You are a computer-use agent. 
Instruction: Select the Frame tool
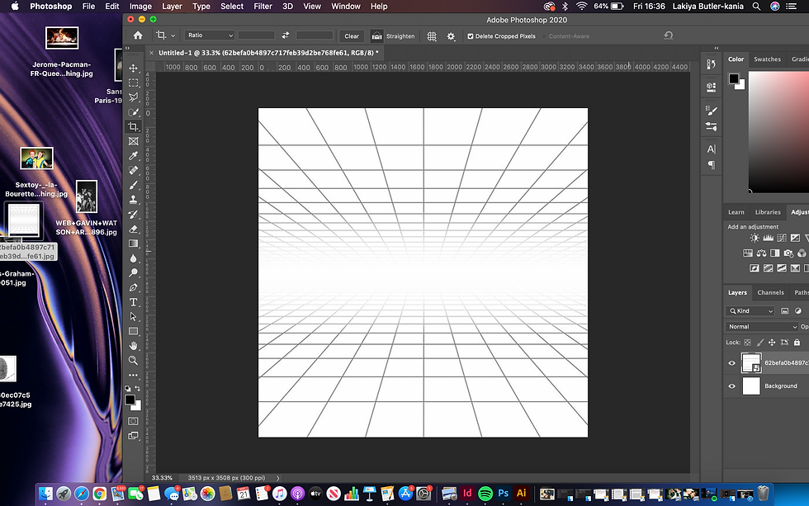[x=133, y=141]
